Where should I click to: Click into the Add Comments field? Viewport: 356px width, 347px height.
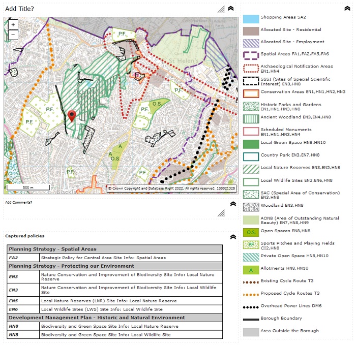[x=111, y=209]
